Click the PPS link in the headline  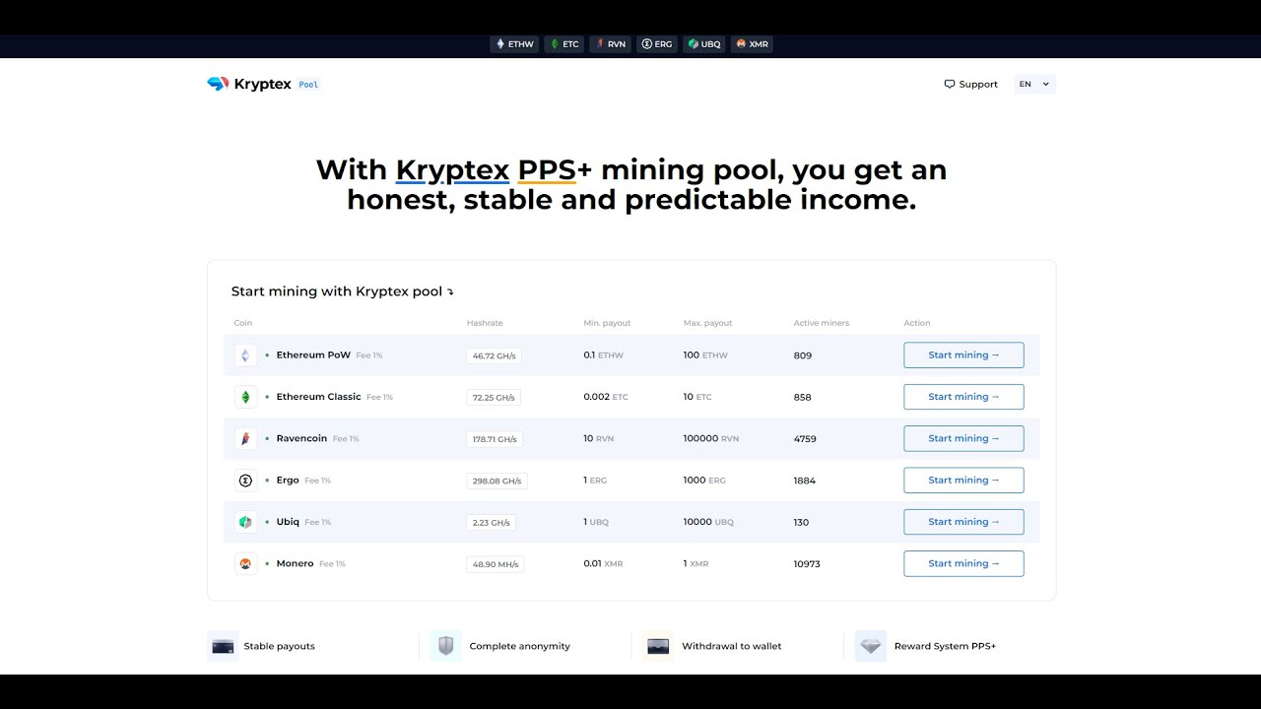click(547, 170)
